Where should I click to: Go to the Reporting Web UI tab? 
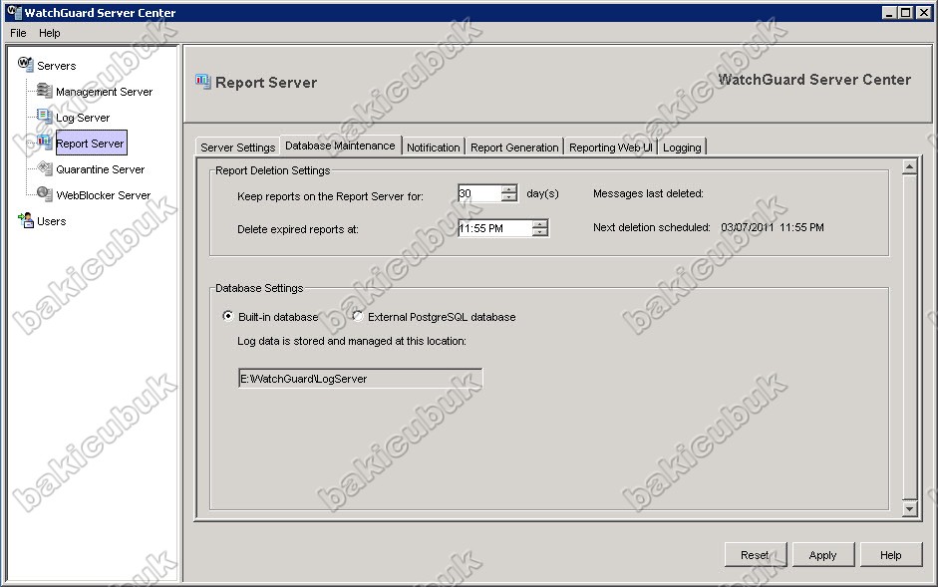click(611, 147)
